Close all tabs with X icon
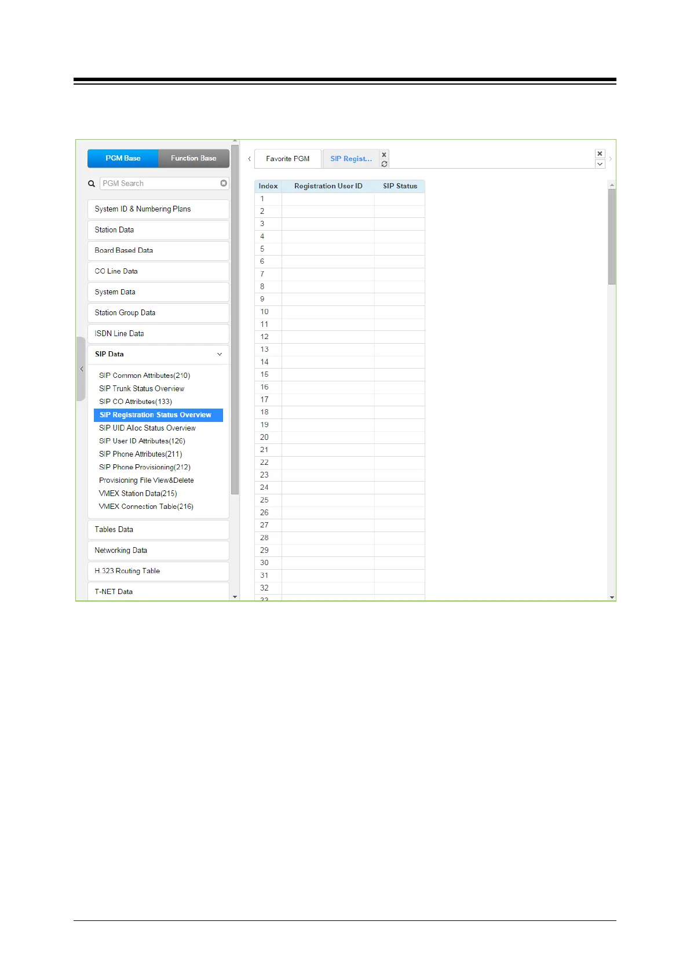This screenshot has width=690, height=976. click(600, 154)
